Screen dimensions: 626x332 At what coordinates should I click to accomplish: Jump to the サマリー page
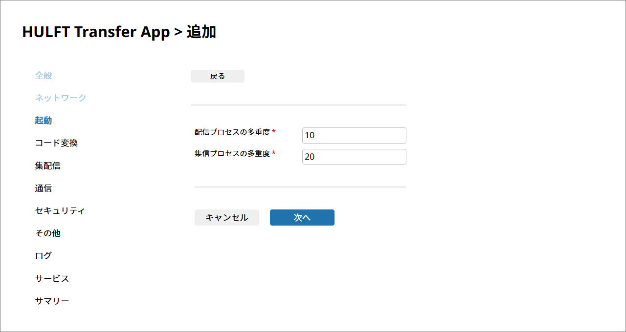pos(52,301)
